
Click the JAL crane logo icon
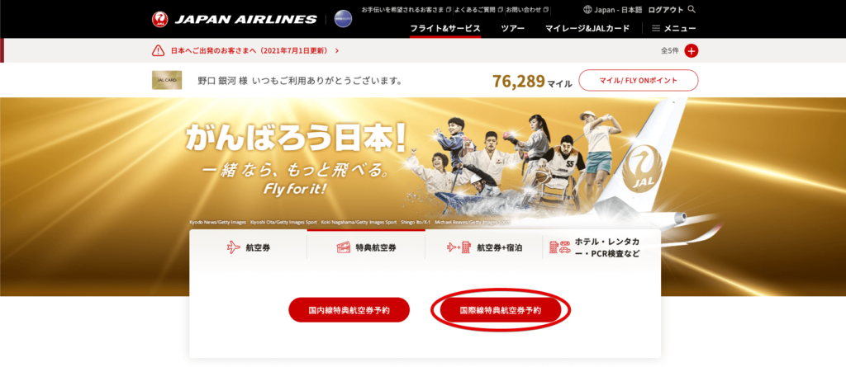coord(159,20)
